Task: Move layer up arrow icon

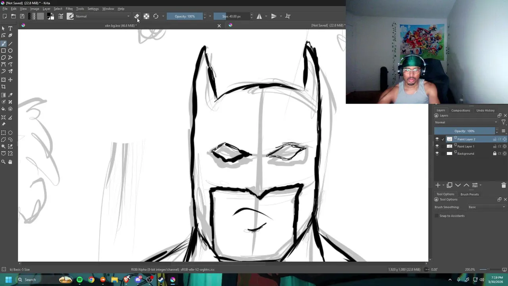Action: (x=466, y=185)
